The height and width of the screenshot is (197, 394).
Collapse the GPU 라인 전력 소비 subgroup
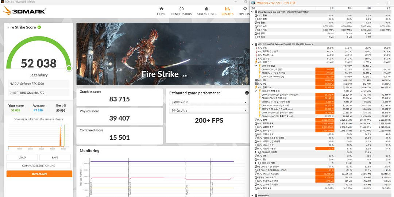(256, 91)
